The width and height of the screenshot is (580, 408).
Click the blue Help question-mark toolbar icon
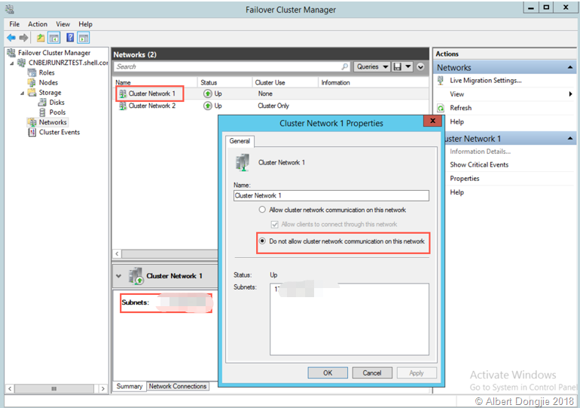pos(70,38)
